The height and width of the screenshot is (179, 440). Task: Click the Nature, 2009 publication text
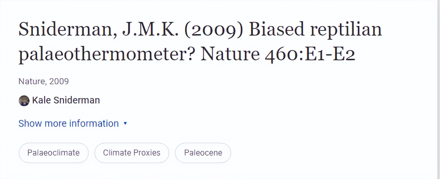tap(43, 81)
